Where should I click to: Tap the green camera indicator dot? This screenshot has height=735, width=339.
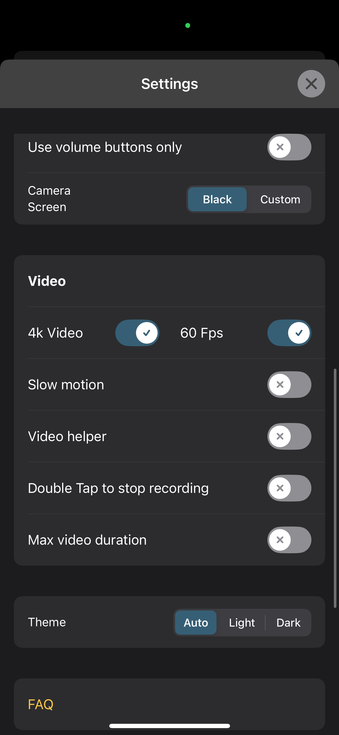point(188,26)
